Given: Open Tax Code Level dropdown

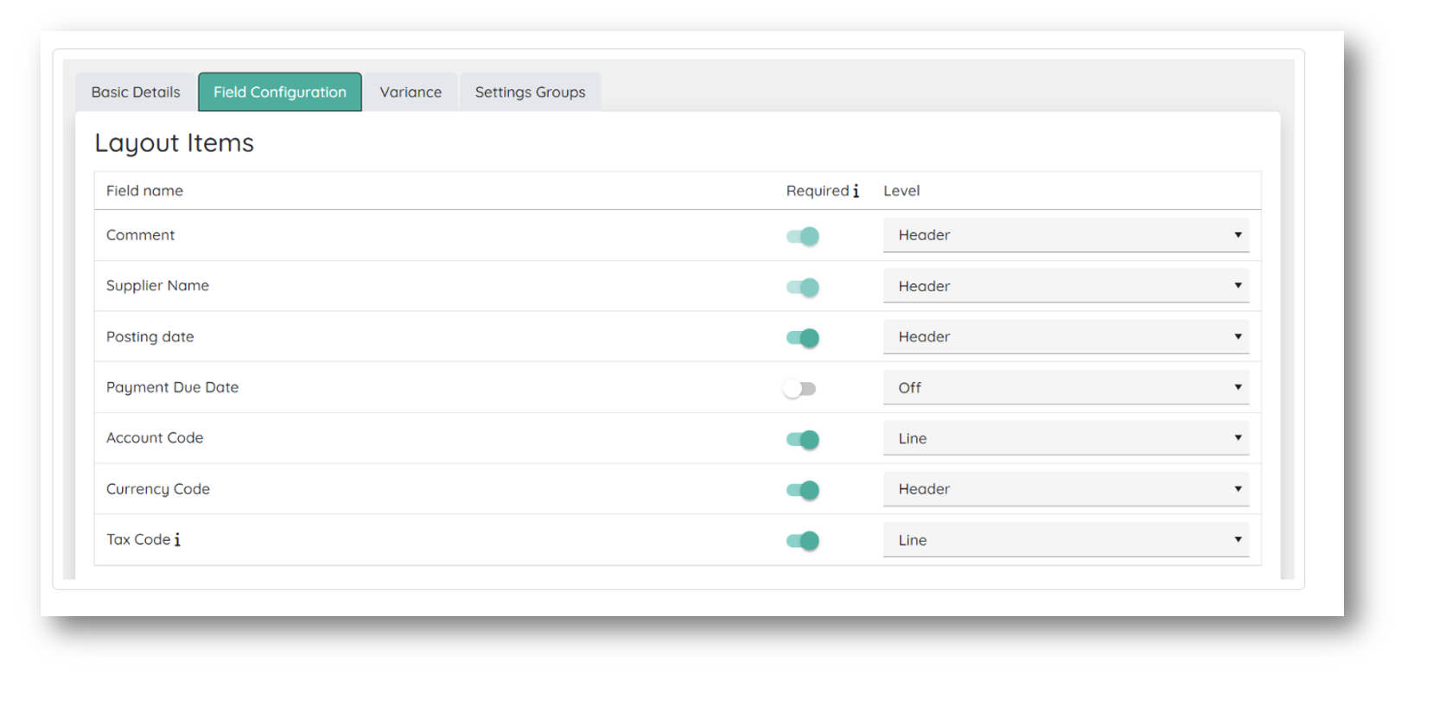Looking at the screenshot, I should coord(1066,540).
